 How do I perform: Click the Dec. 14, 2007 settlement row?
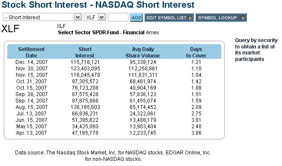click(114, 62)
